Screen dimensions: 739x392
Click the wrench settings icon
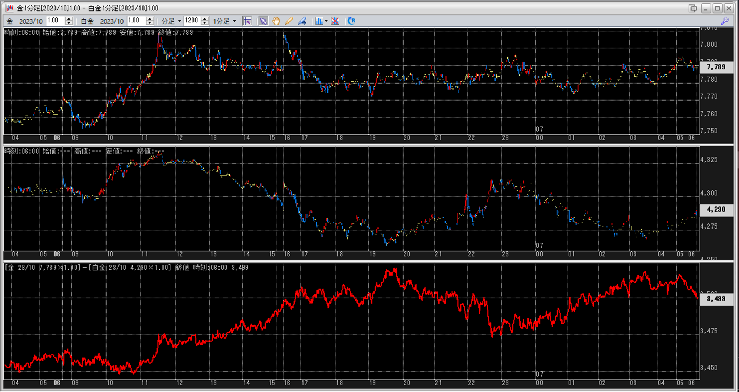pyautogui.click(x=725, y=21)
